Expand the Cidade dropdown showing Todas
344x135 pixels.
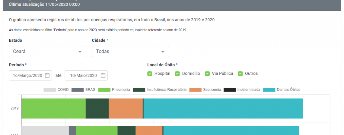[130, 52]
